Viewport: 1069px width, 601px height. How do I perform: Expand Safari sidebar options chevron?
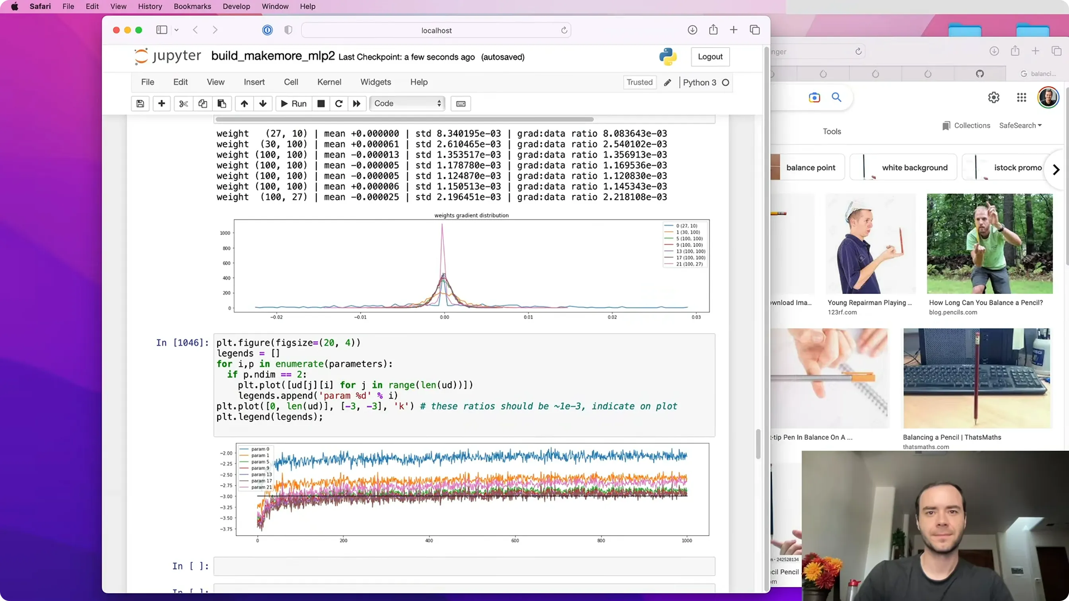[176, 30]
